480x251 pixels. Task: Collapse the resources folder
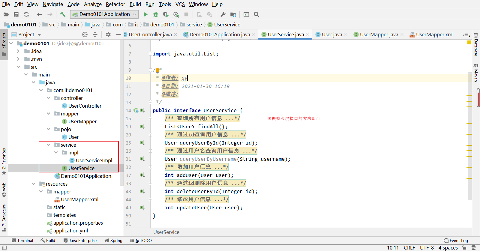tap(34, 184)
